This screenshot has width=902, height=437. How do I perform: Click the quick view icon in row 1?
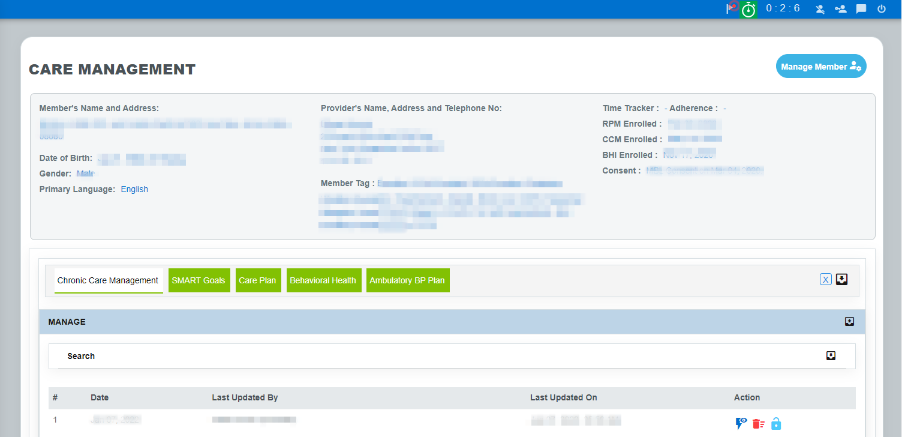[741, 423]
